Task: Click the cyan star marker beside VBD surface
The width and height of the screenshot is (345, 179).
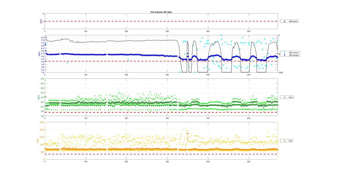Action: [285, 53]
